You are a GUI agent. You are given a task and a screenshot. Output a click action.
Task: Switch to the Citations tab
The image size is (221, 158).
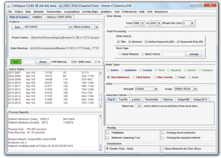[168, 99]
